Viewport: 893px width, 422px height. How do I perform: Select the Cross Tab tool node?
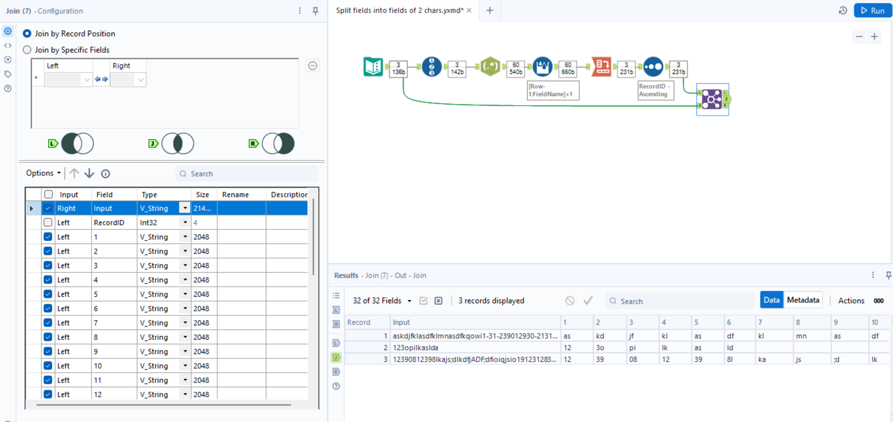tap(601, 66)
